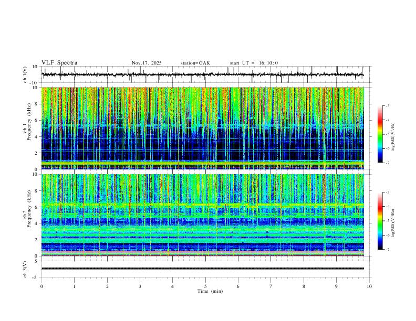
Task: Click the ch.1 PSD color scale bar
Action: [x=380, y=134]
